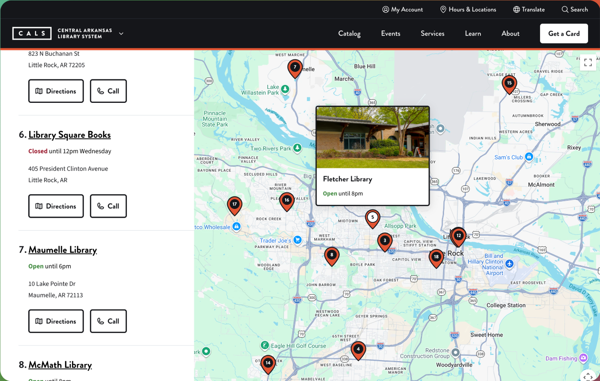Open My Account
This screenshot has width=600, height=381.
coord(402,9)
